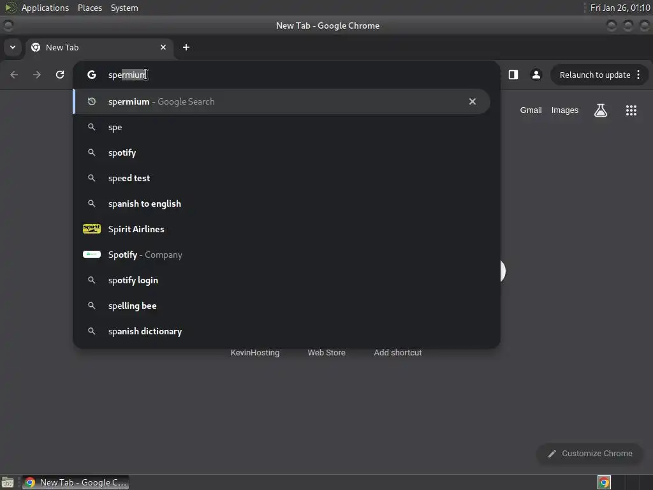653x490 pixels.
Task: Open the Gmail link
Action: coord(531,110)
